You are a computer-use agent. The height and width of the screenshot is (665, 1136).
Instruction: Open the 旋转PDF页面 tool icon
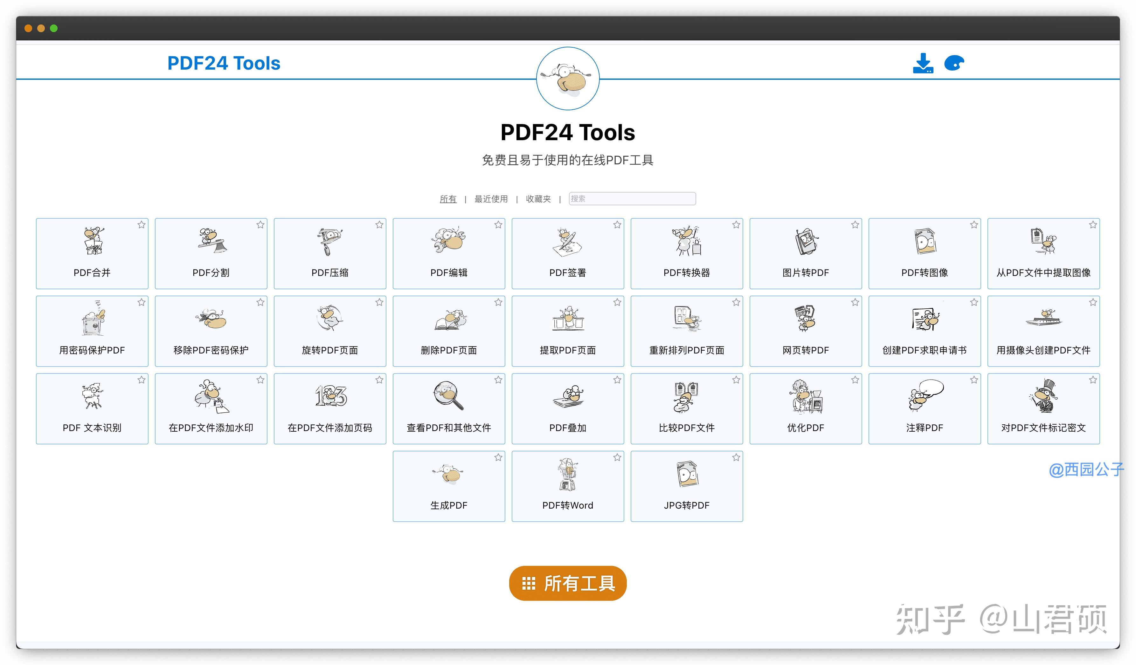pyautogui.click(x=329, y=318)
